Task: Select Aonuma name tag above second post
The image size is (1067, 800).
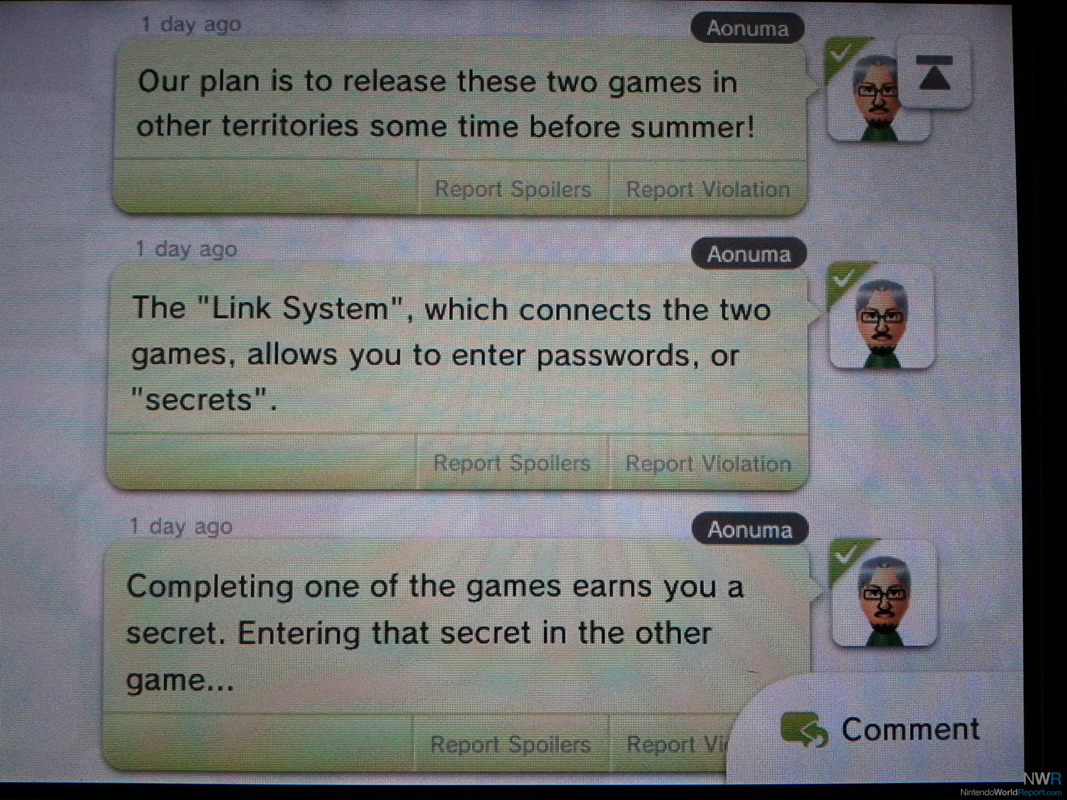Action: pyautogui.click(x=749, y=254)
